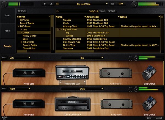Select the Treadplate Dual amp head
The height and width of the screenshot is (120, 165).
[72, 72]
